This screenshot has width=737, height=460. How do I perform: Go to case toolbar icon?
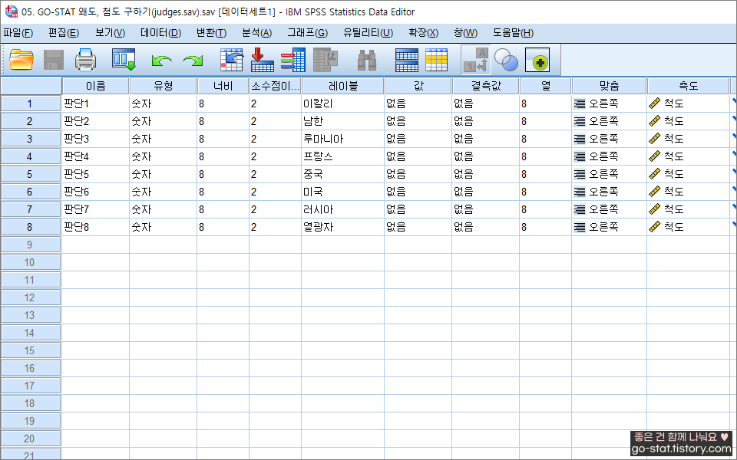(232, 60)
